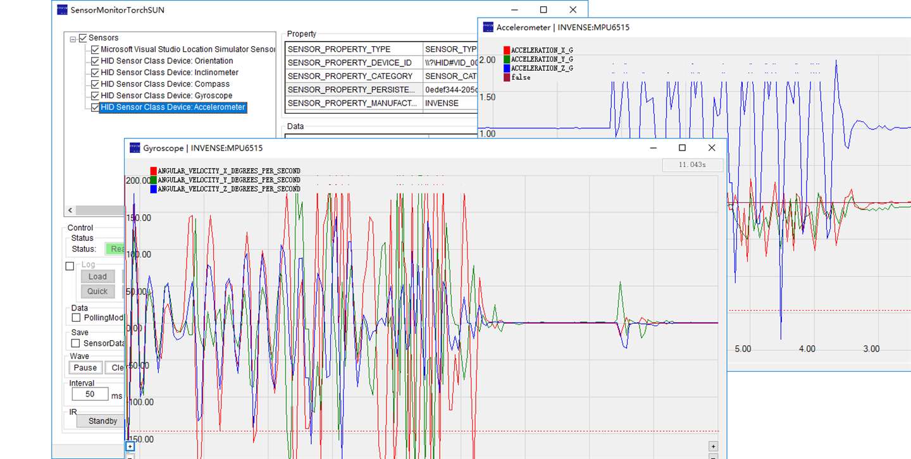Image resolution: width=911 pixels, height=459 pixels.
Task: Click the SensorMonitorTorchSUN title bar app icon
Action: click(x=62, y=9)
